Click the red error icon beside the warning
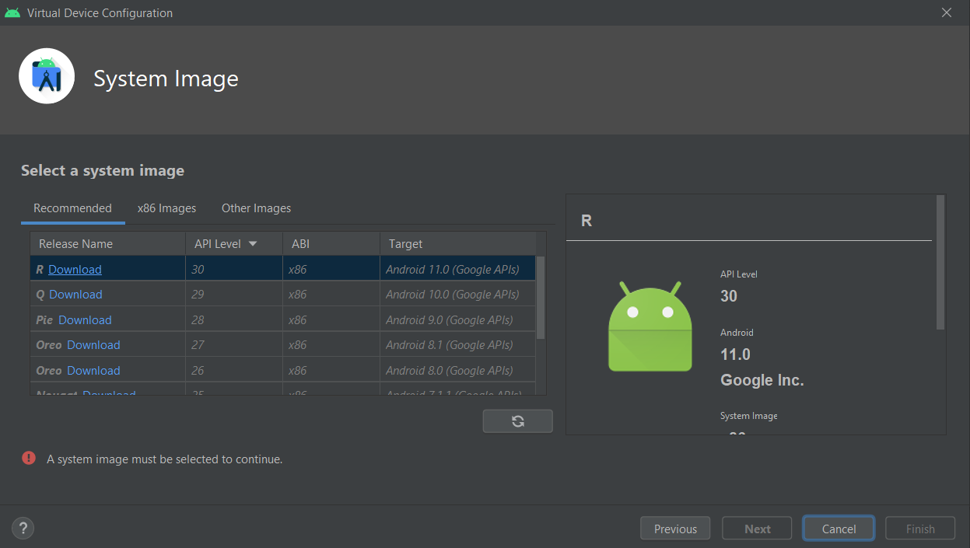The image size is (970, 548). pyautogui.click(x=29, y=458)
